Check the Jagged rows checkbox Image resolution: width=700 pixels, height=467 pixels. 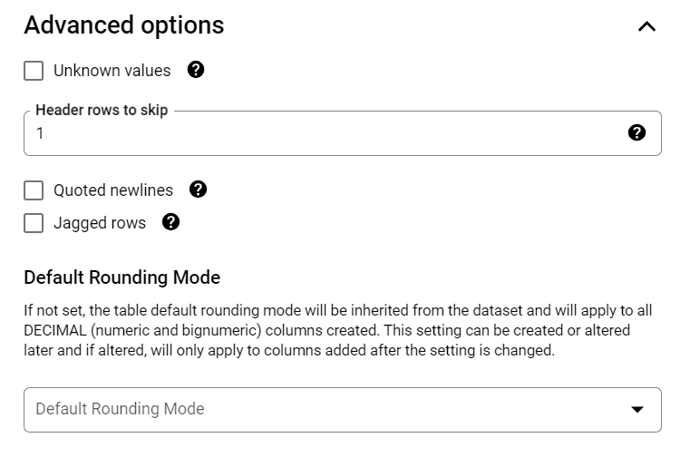point(34,223)
